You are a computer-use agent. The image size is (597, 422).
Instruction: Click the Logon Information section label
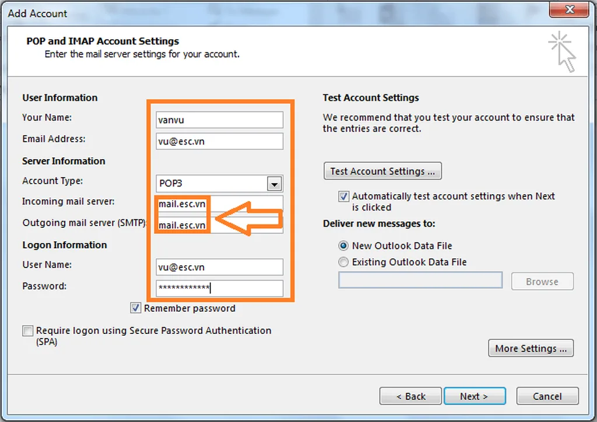click(x=65, y=245)
